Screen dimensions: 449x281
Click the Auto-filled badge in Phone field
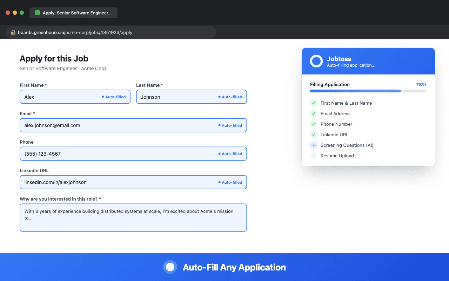click(x=230, y=154)
